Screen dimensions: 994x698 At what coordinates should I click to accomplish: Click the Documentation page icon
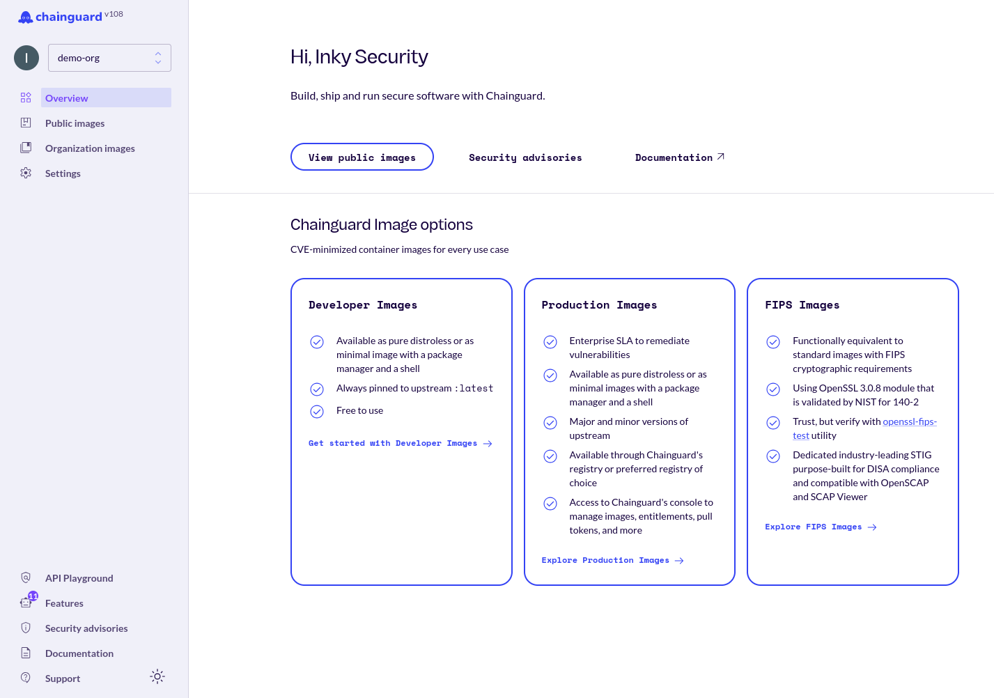point(26,653)
